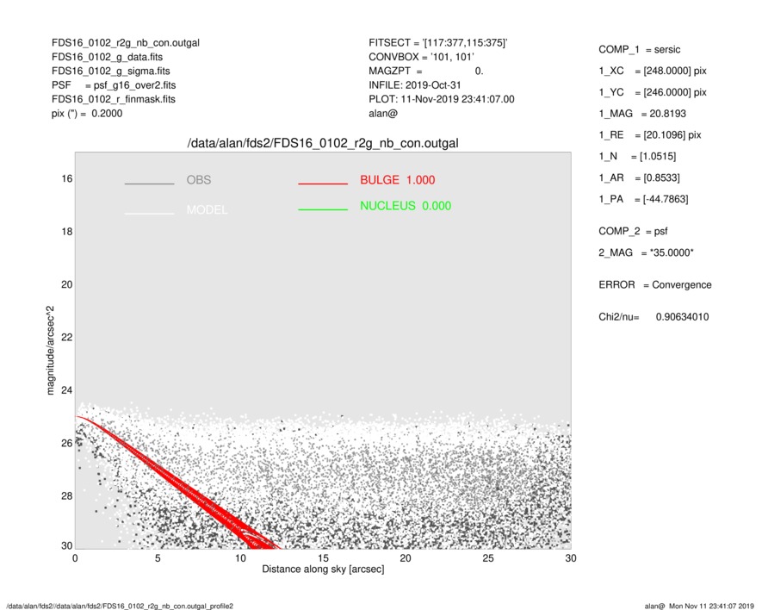Image resolution: width=762 pixels, height=610 pixels.
Task: Select the gray OBS legend line
Action: click(x=149, y=184)
